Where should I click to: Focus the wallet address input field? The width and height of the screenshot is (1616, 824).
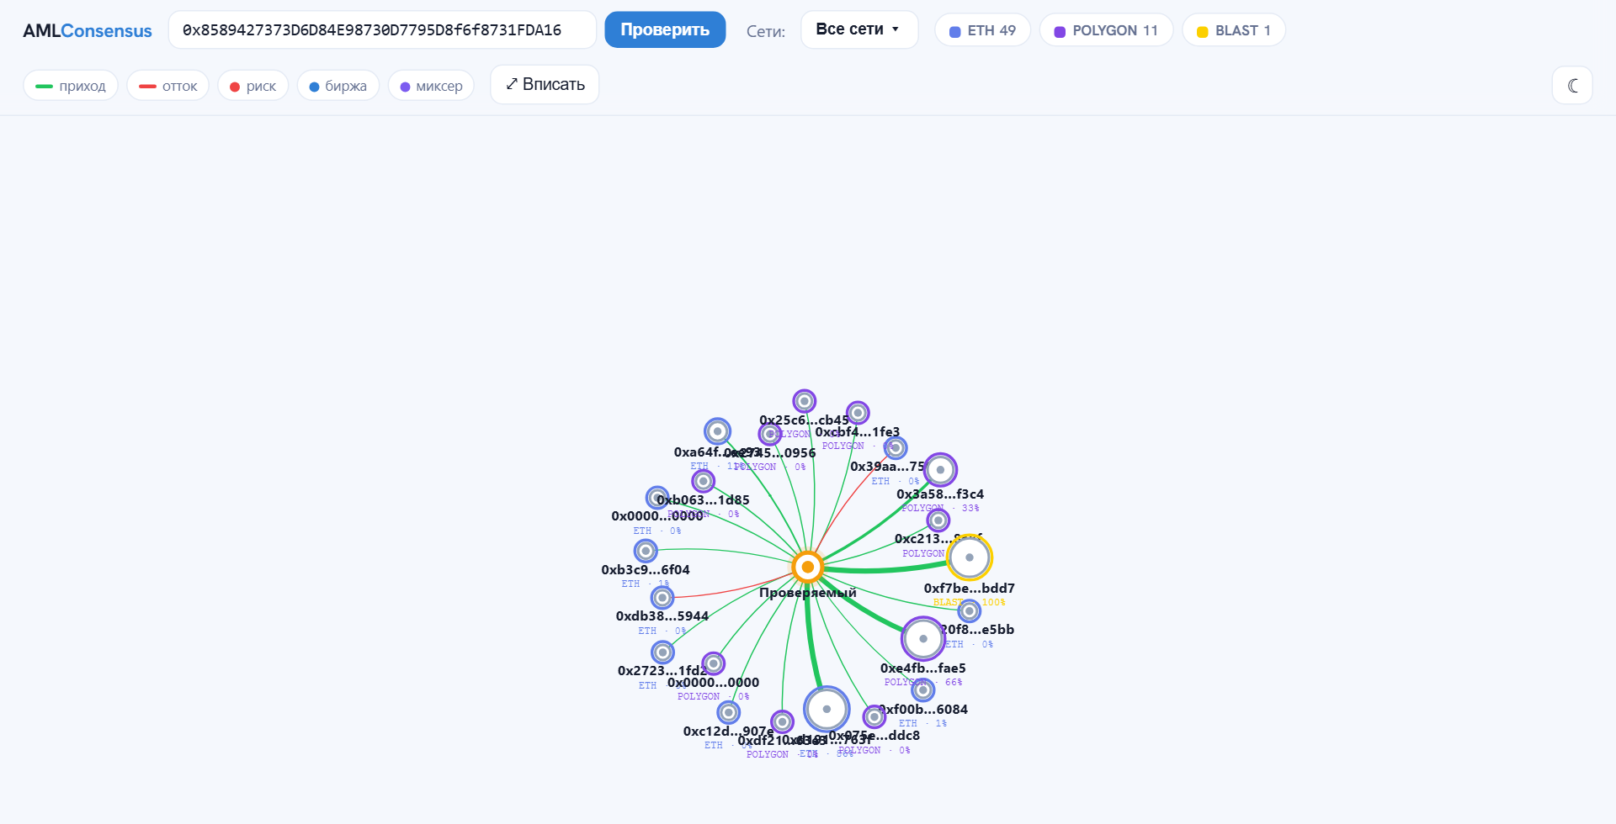tap(382, 29)
